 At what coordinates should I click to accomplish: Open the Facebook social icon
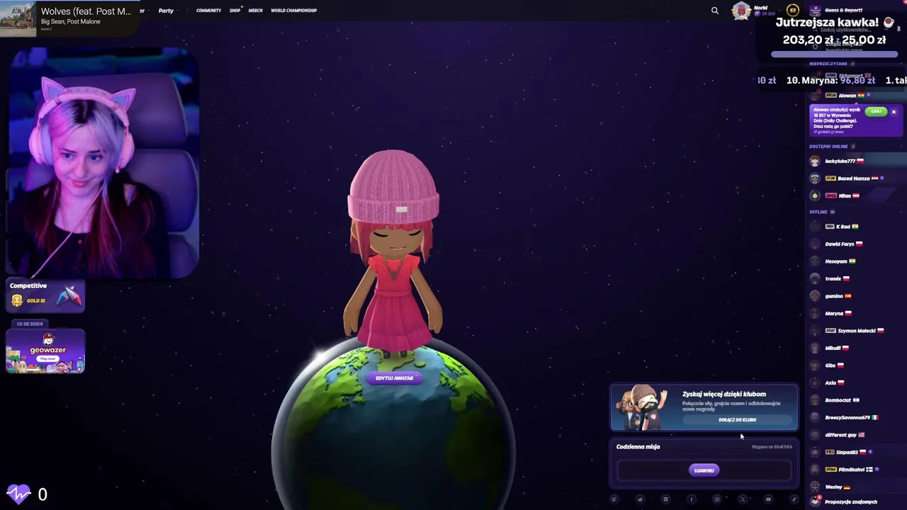692,499
